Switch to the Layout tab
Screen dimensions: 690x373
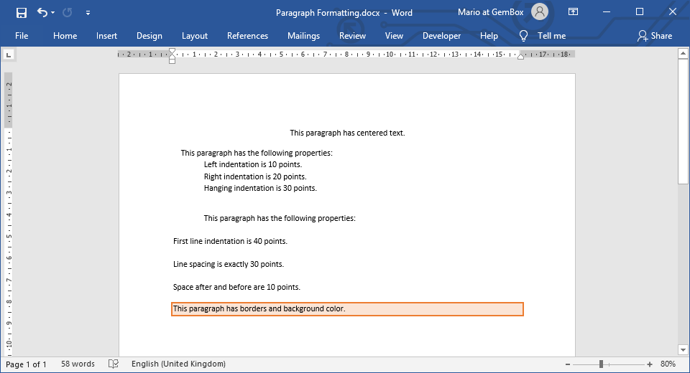pos(194,36)
